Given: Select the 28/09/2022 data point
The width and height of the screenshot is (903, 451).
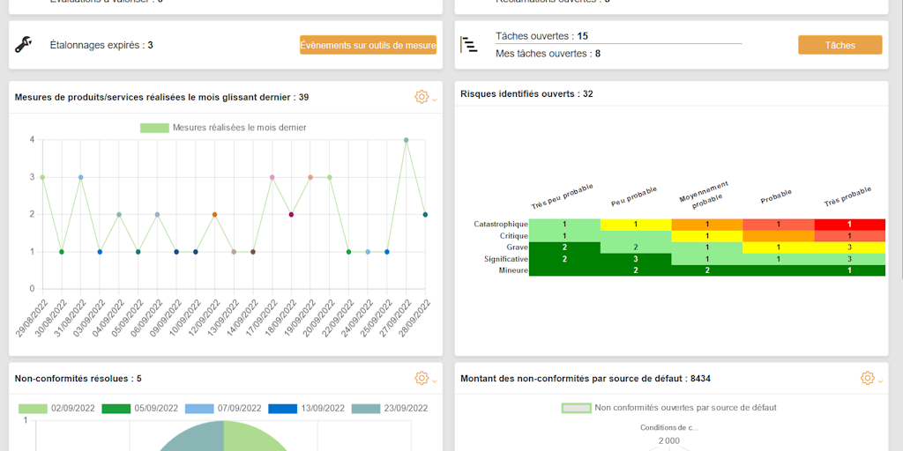Looking at the screenshot, I should click(x=425, y=215).
